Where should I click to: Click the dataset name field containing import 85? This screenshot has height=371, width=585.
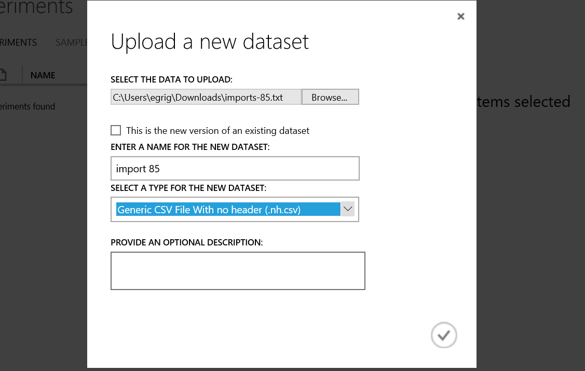(235, 169)
